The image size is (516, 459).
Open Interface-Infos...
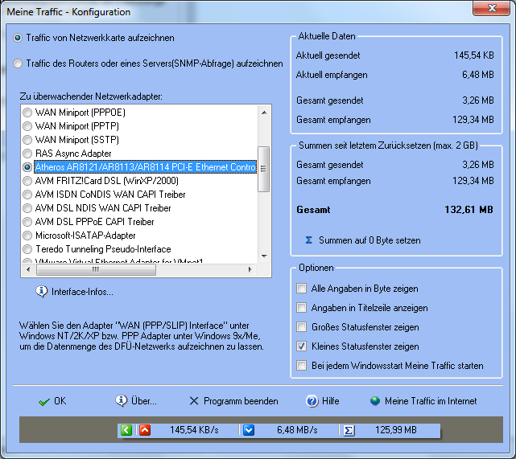pyautogui.click(x=82, y=292)
